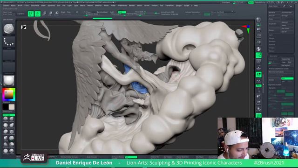Click the white swirl icon on right shelf
Screen dimensions: 298x168
click(x=258, y=49)
